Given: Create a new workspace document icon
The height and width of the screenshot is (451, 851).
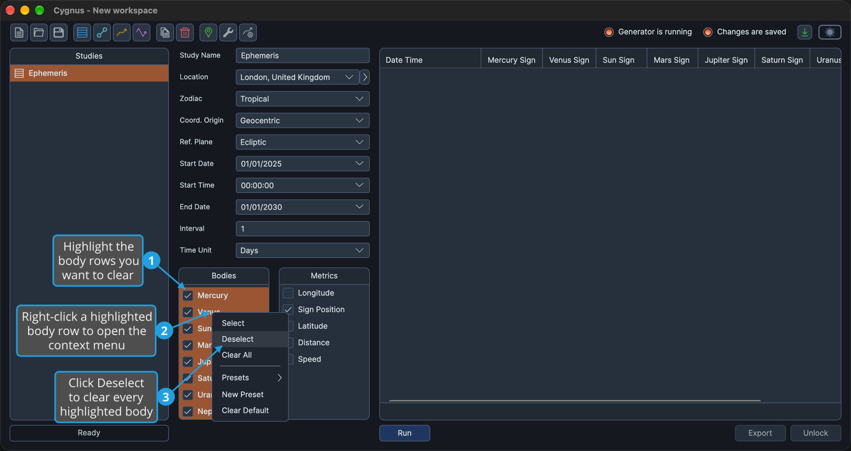Looking at the screenshot, I should pos(19,32).
